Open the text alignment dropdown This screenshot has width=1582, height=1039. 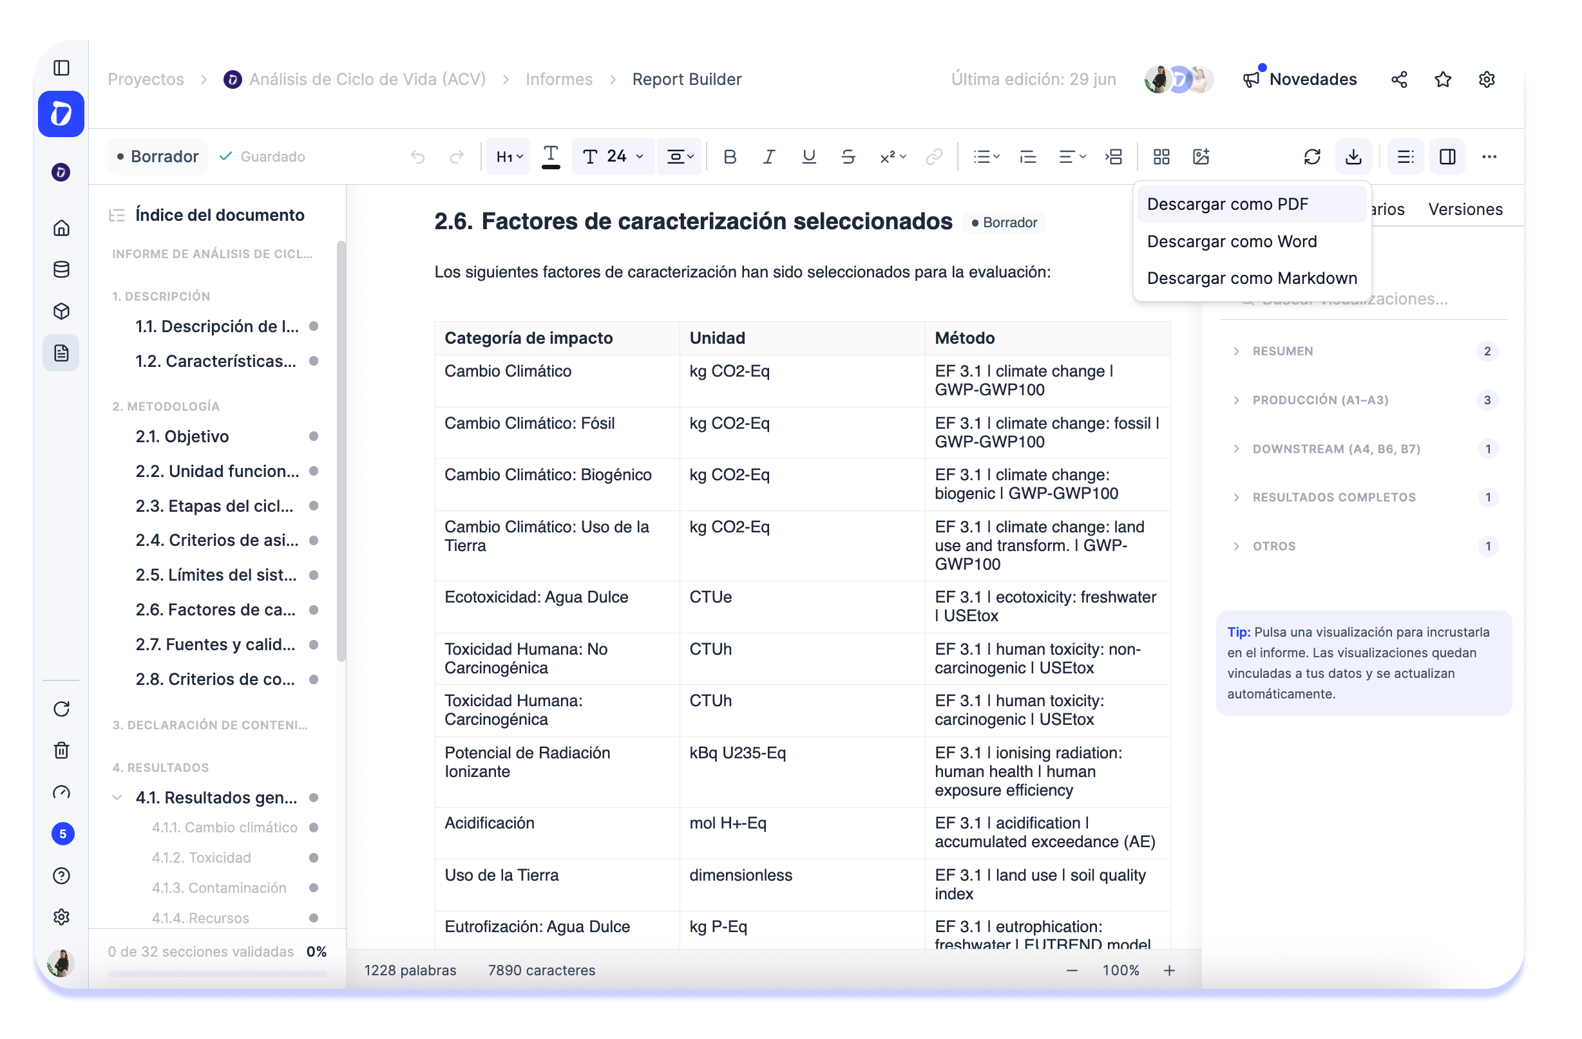1072,157
